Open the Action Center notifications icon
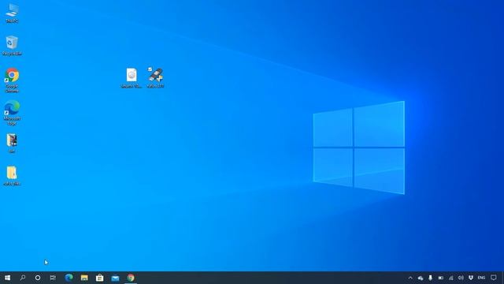 (494, 278)
